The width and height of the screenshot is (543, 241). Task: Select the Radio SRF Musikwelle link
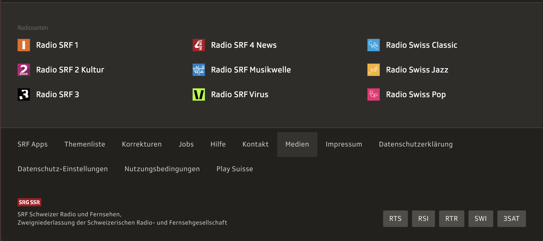coord(251,70)
